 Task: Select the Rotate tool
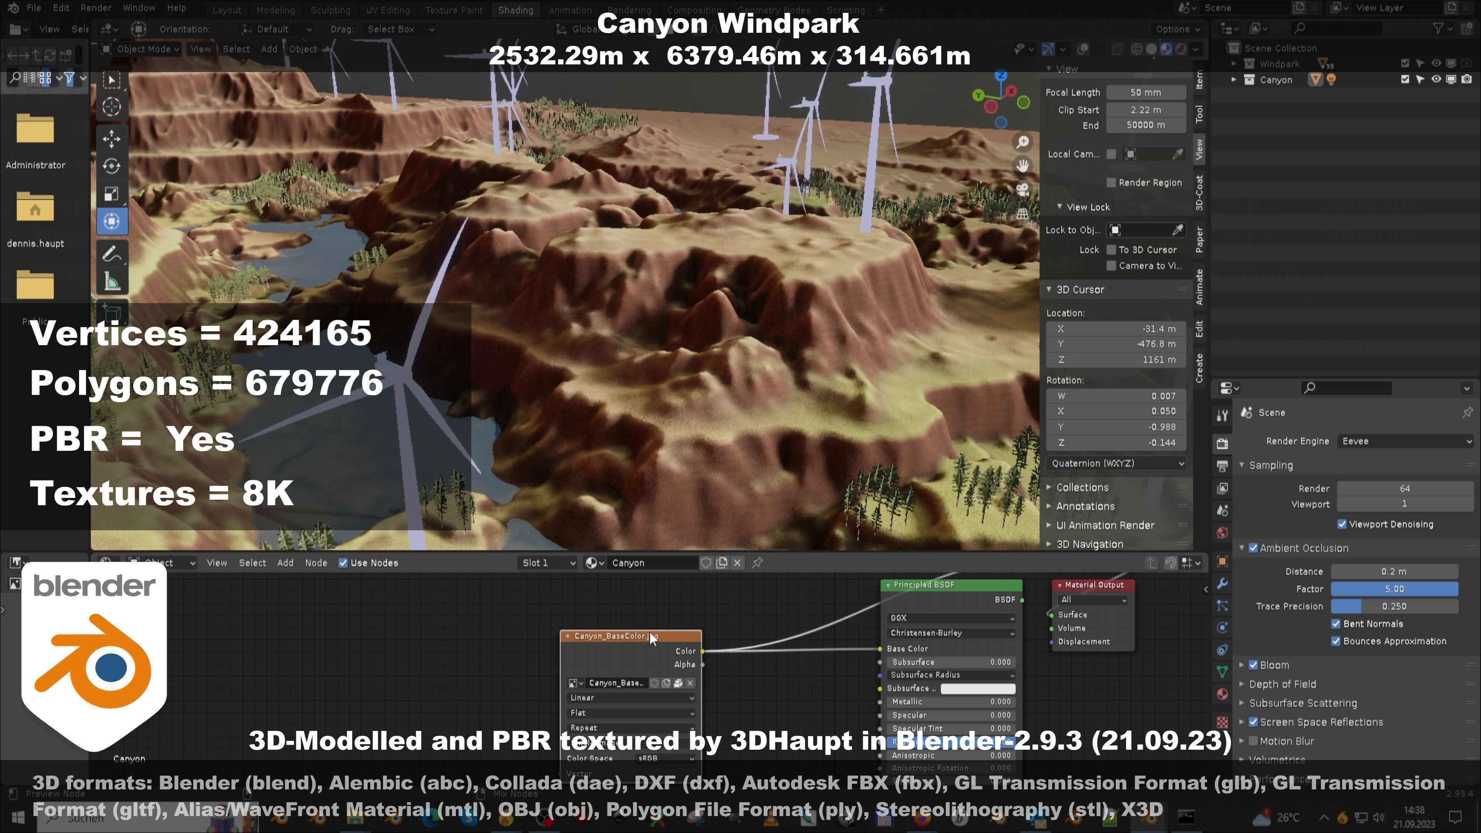[111, 166]
